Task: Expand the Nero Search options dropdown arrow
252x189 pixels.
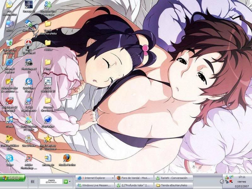Action: [x=70, y=182]
